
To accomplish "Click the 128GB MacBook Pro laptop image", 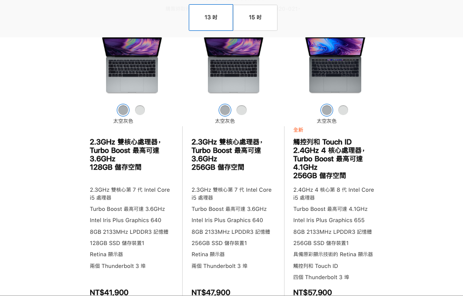I will pyautogui.click(x=132, y=65).
